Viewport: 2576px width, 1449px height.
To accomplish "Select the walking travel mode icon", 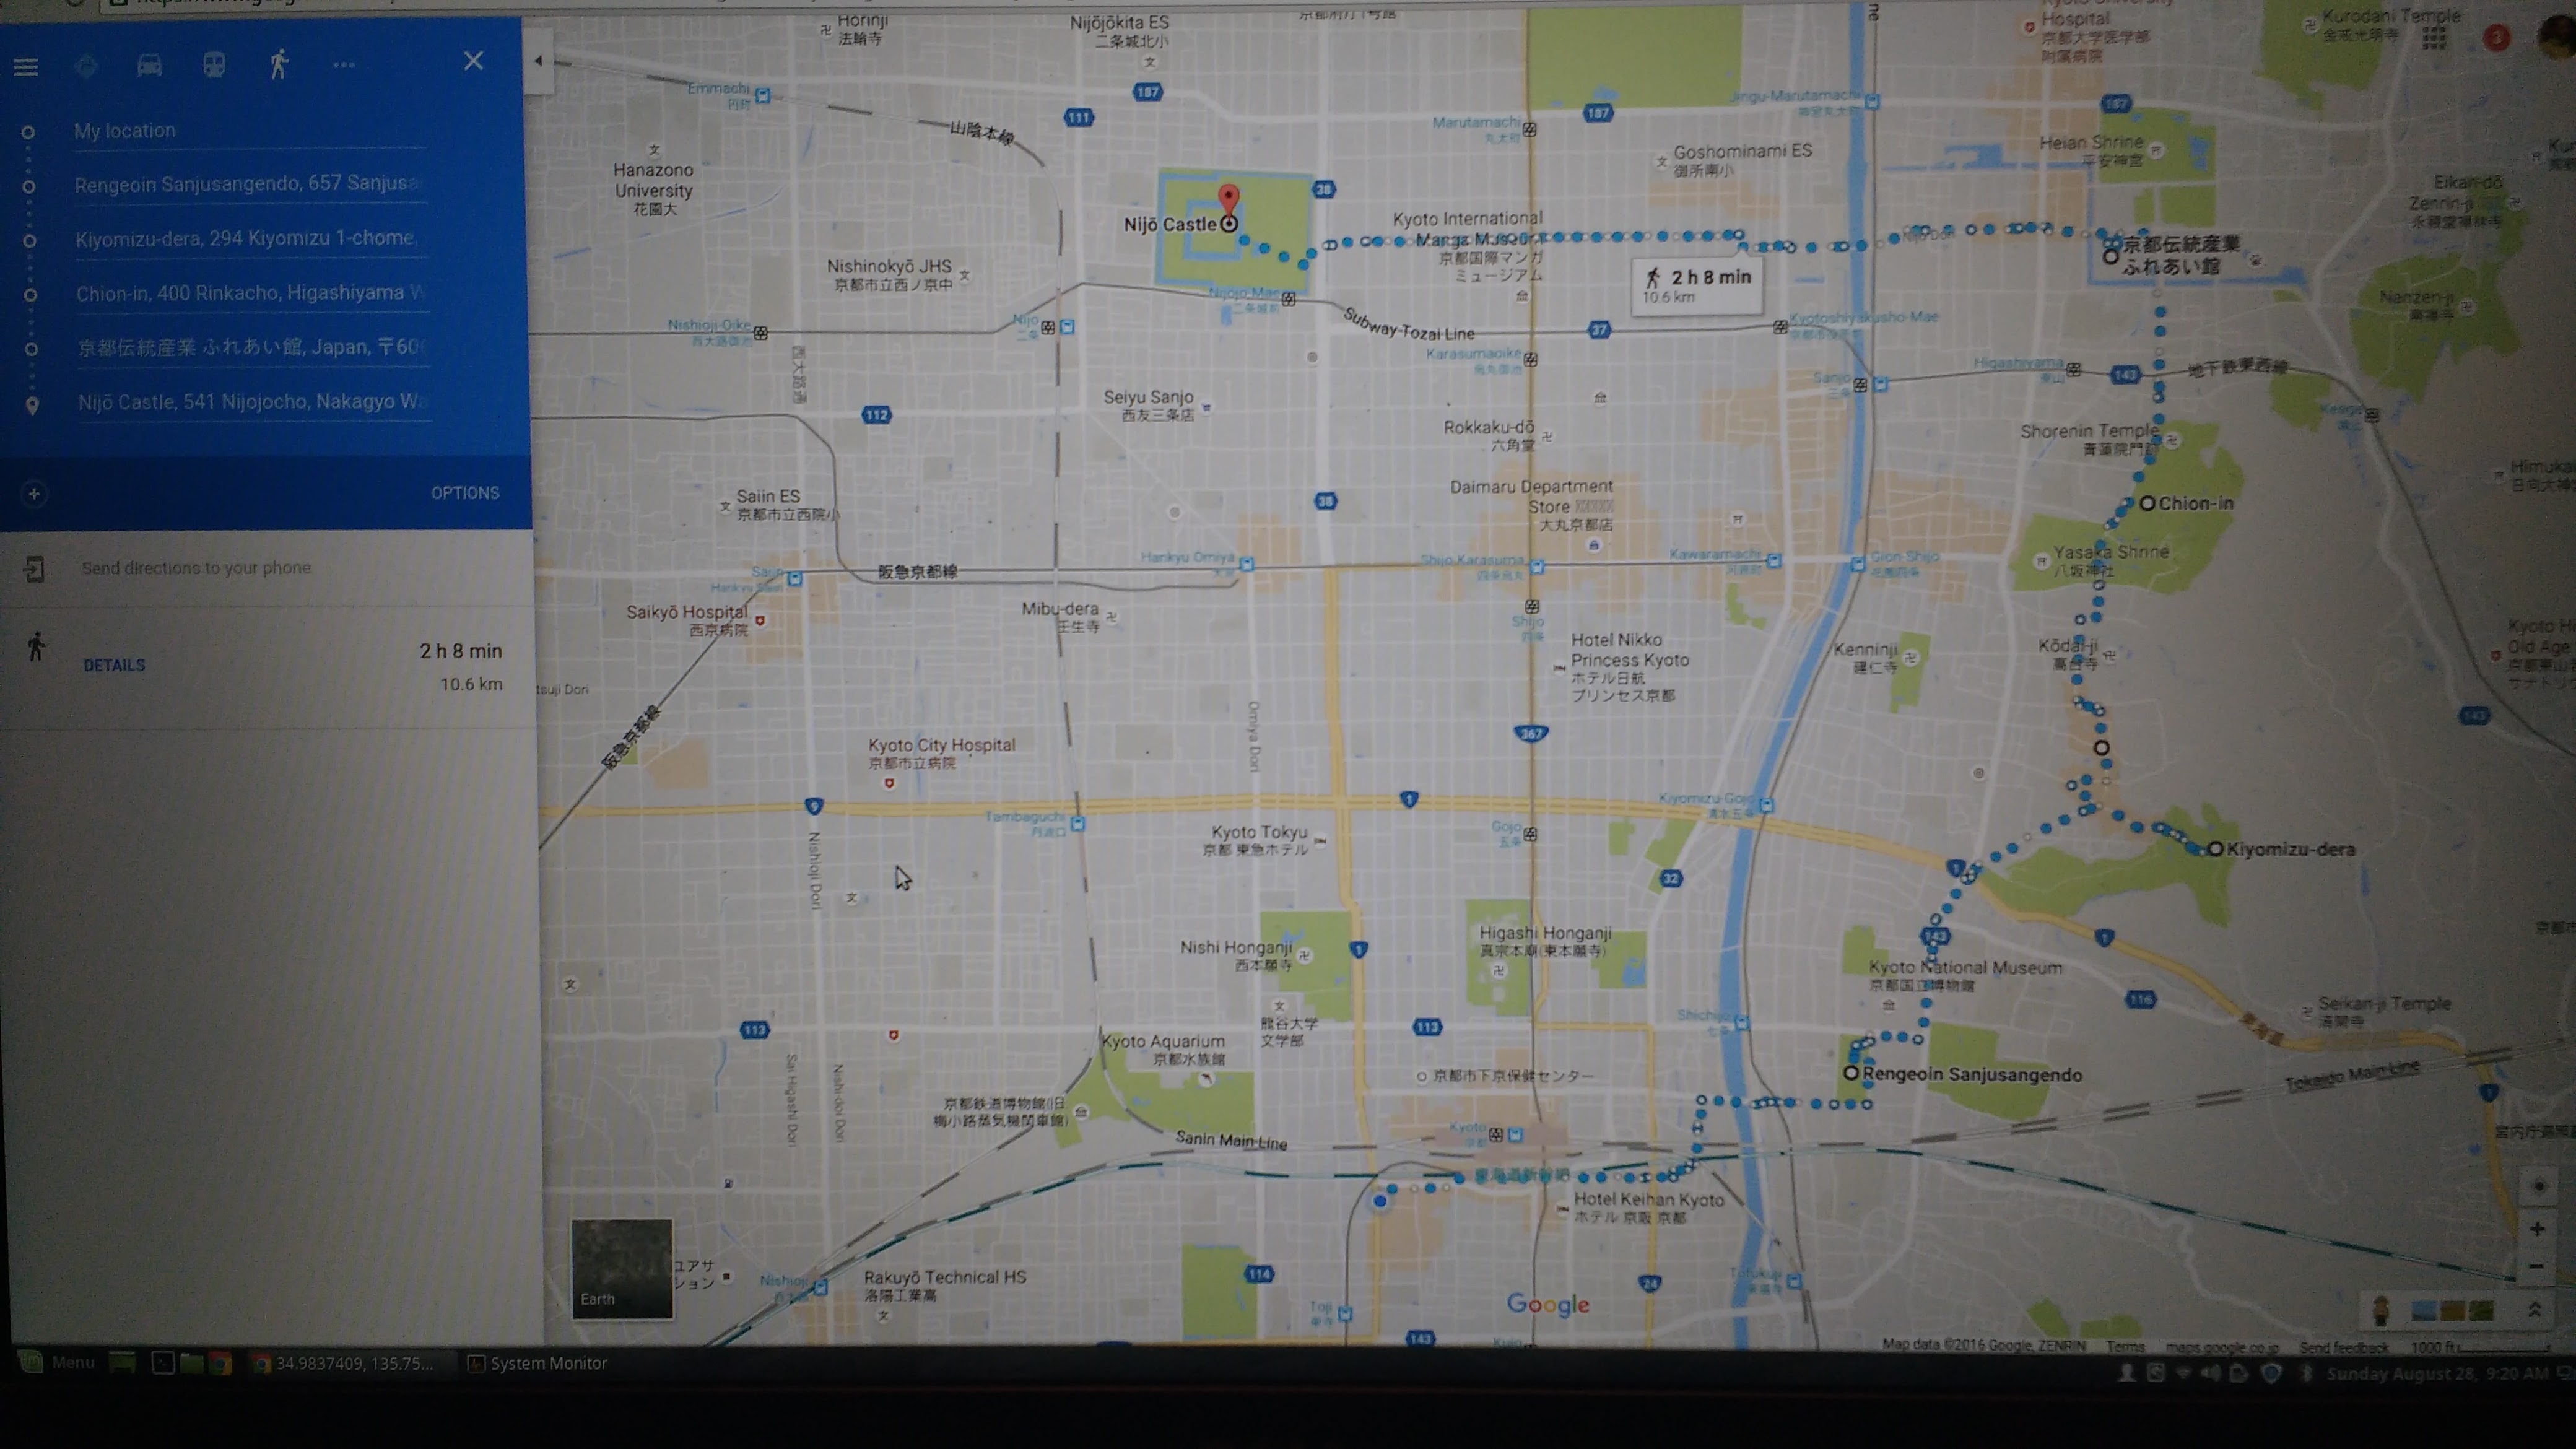I will [x=279, y=65].
